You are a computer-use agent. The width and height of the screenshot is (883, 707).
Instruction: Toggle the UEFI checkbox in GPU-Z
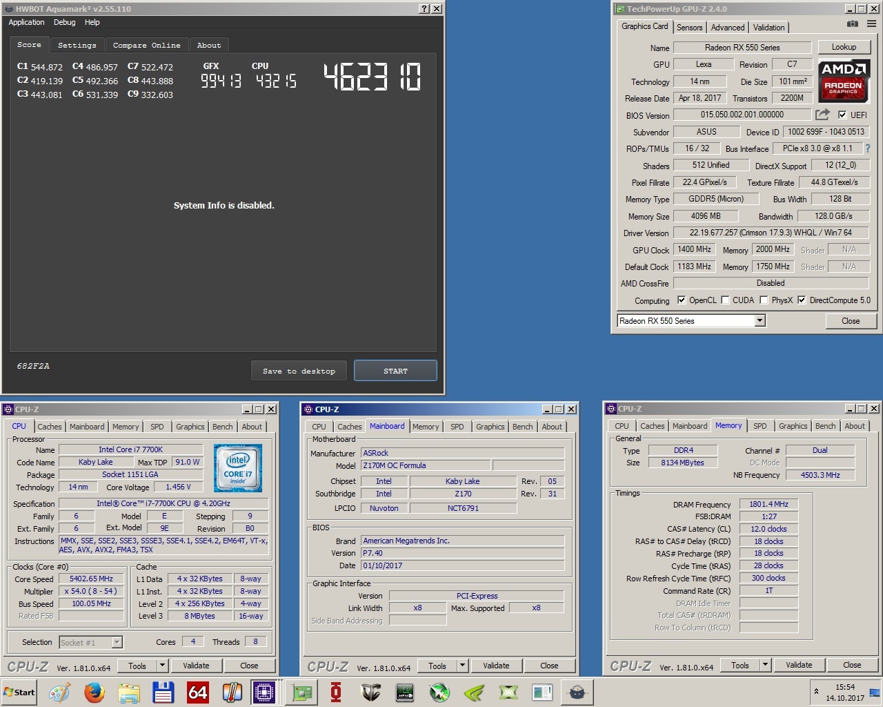842,115
